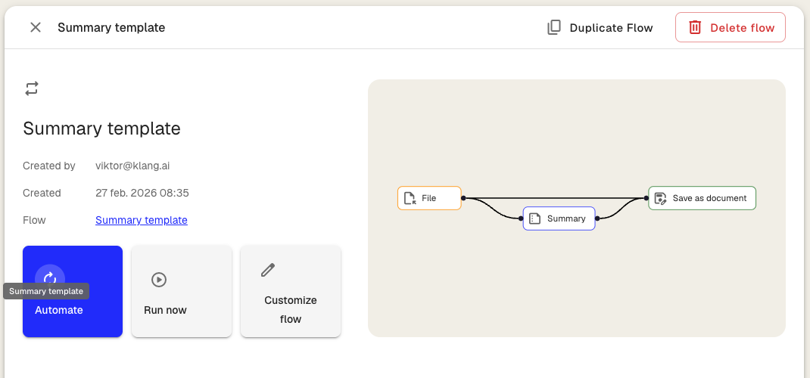Click the Summary node's list icon
Screen dimensions: 810x378
[535, 218]
